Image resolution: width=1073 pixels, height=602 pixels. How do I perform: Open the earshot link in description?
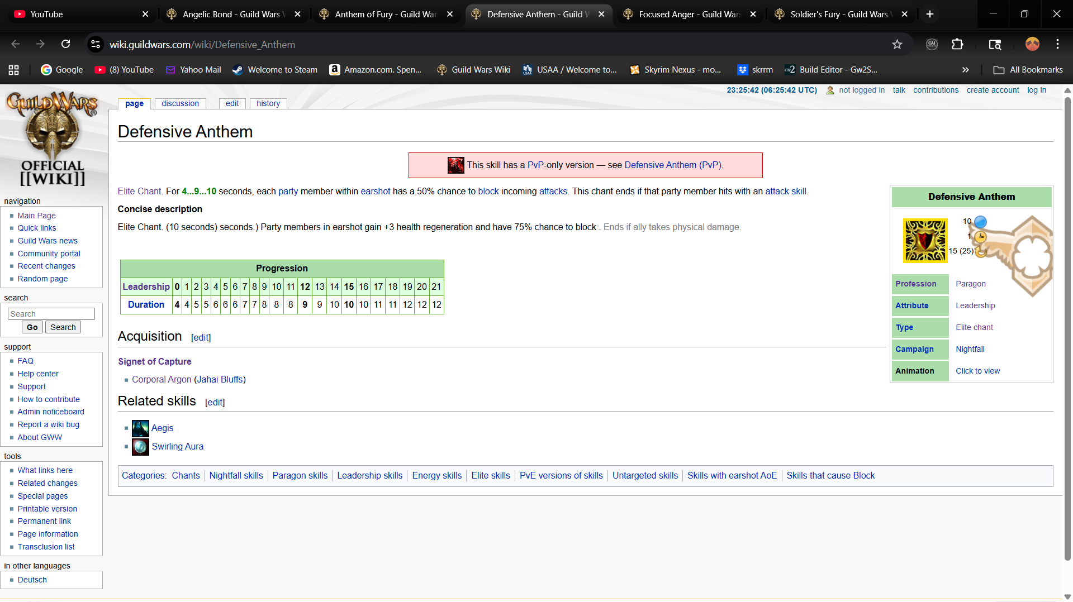(376, 192)
